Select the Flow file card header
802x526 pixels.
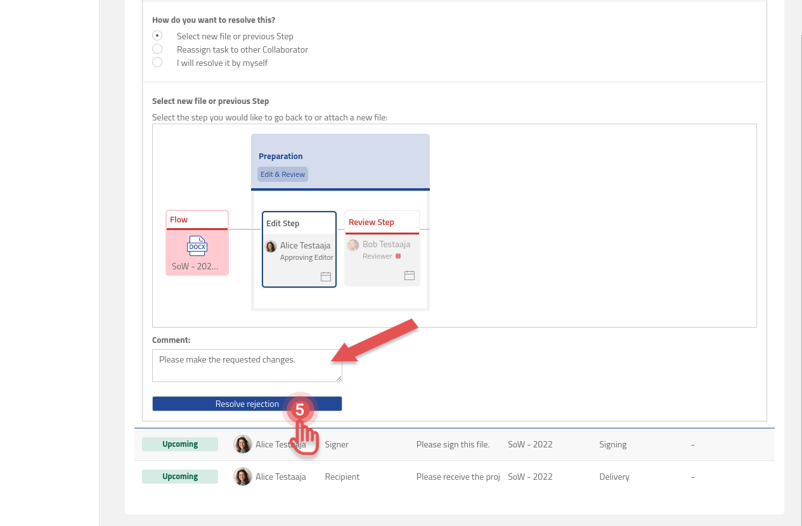197,220
